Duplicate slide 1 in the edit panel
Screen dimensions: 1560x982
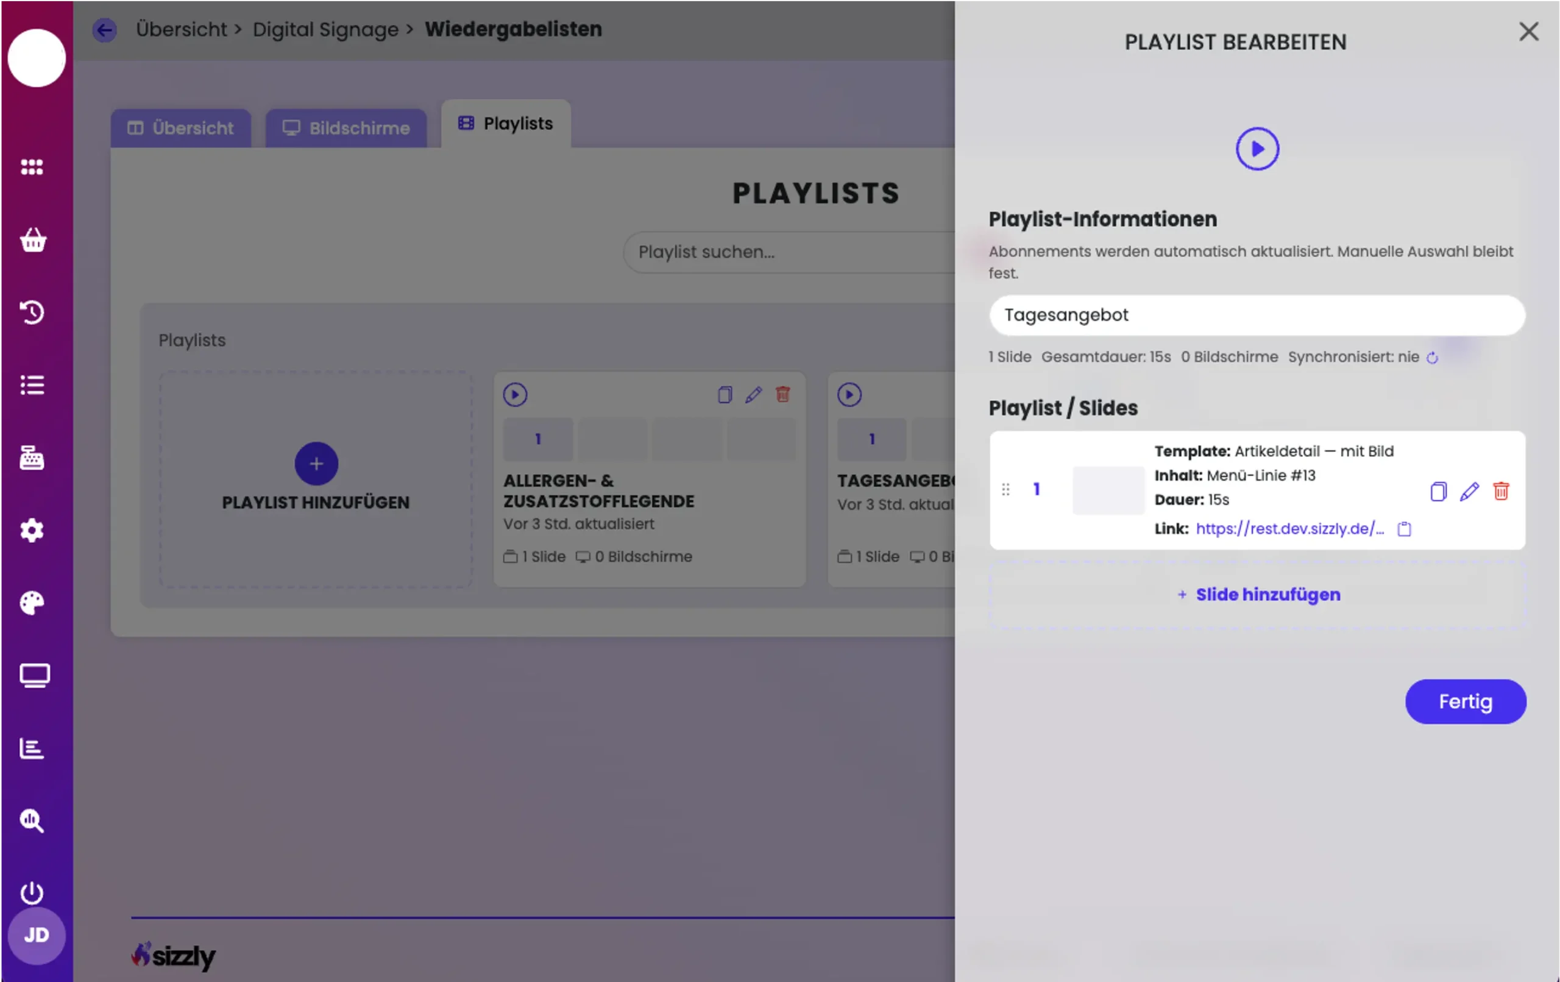click(1438, 492)
